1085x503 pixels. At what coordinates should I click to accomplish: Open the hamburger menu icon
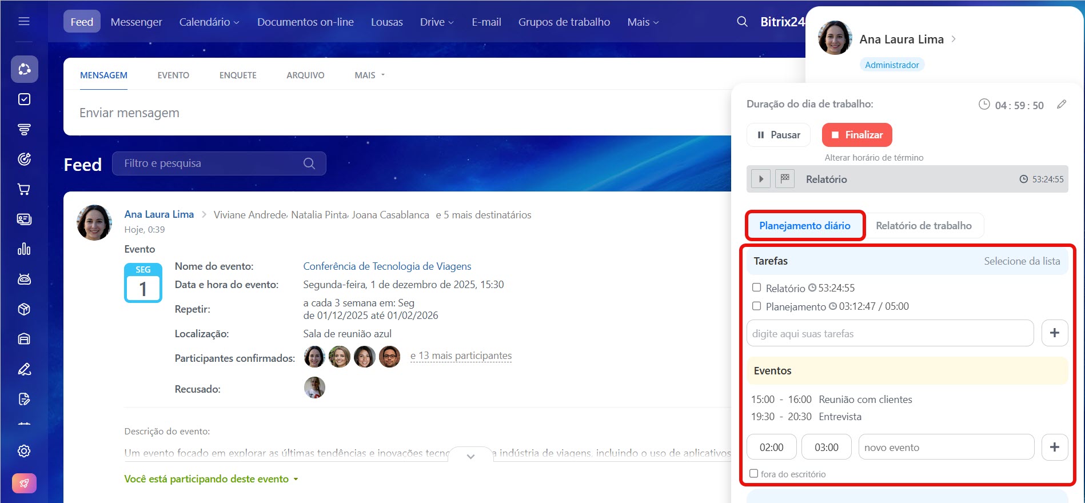coord(24,22)
